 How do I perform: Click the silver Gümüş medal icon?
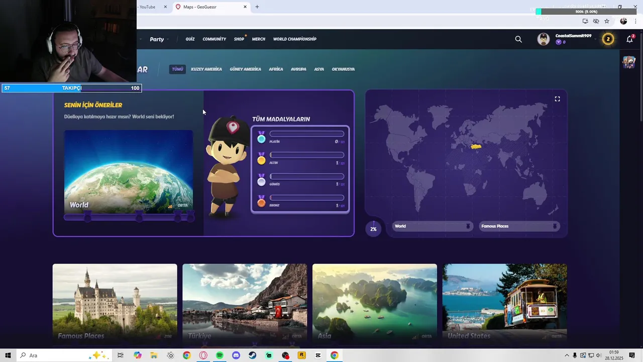coord(261,180)
